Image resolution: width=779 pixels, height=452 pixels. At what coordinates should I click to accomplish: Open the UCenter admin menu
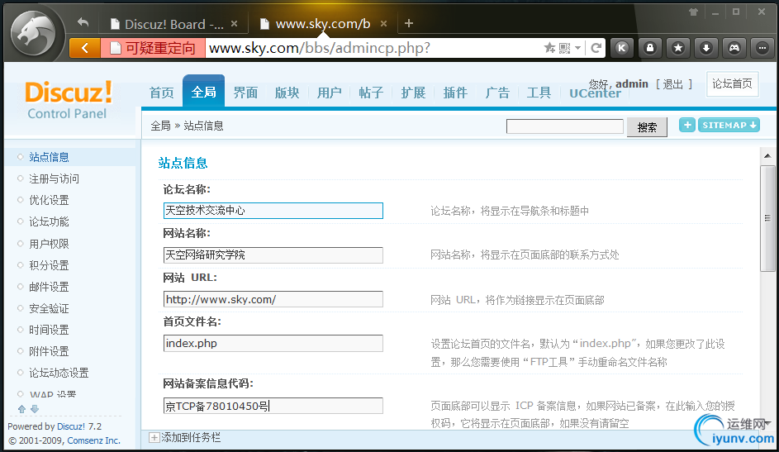(x=595, y=93)
